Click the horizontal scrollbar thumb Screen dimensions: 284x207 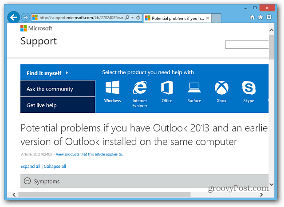105,195
